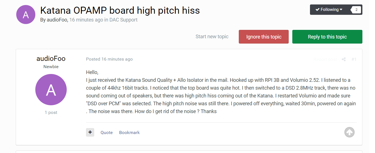Upvote the post with the arrow icon
375x153 pixels.
click(349, 132)
